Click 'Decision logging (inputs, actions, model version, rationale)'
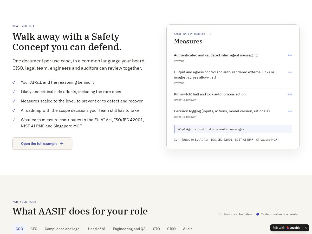The width and height of the screenshot is (312, 234). [x=222, y=111]
